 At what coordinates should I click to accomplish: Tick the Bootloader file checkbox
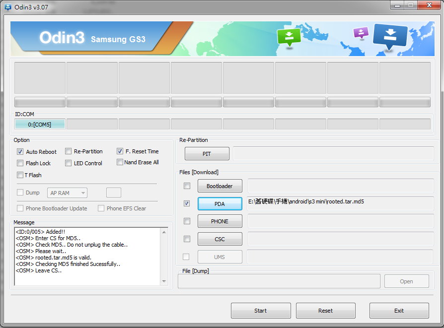[187, 186]
